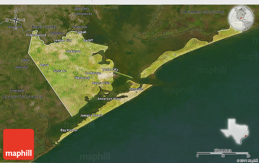Click the Jamaica Beach label

coord(91,115)
